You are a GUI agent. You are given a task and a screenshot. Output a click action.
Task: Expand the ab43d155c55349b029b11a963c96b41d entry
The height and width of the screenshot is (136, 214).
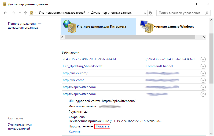pyautogui.click(x=203, y=59)
